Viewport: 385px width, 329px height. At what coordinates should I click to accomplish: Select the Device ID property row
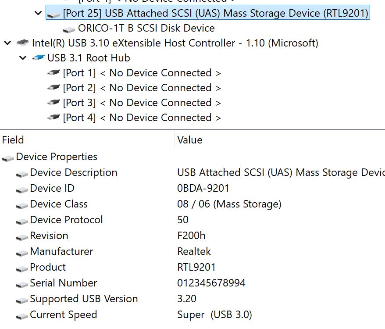52,189
